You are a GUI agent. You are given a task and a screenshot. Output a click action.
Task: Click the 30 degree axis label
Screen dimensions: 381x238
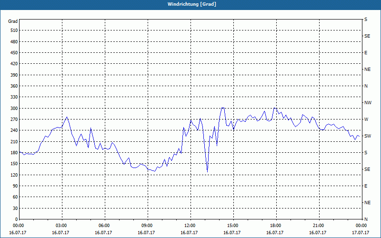coord(14,208)
